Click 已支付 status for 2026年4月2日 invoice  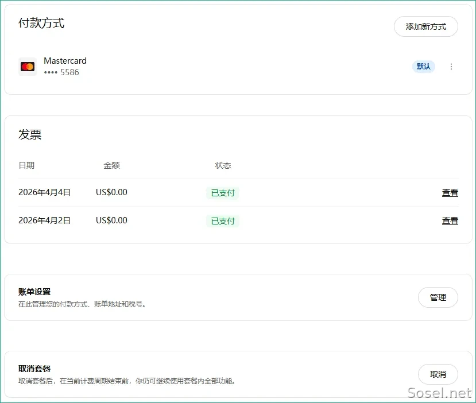[x=223, y=221]
